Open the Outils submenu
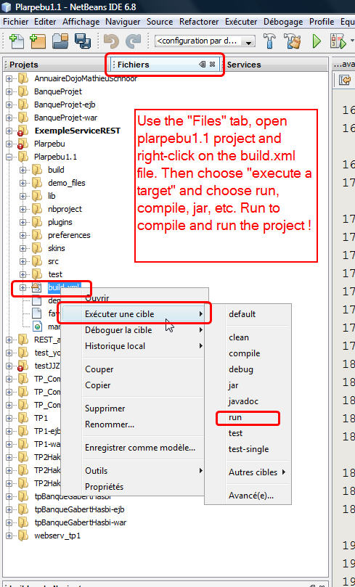 pyautogui.click(x=133, y=471)
